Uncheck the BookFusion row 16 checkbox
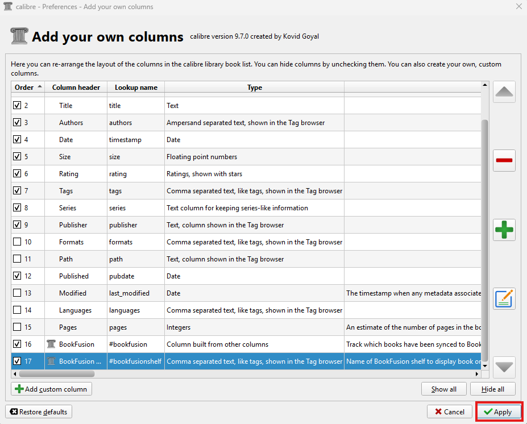This screenshot has width=527, height=424. click(x=17, y=344)
